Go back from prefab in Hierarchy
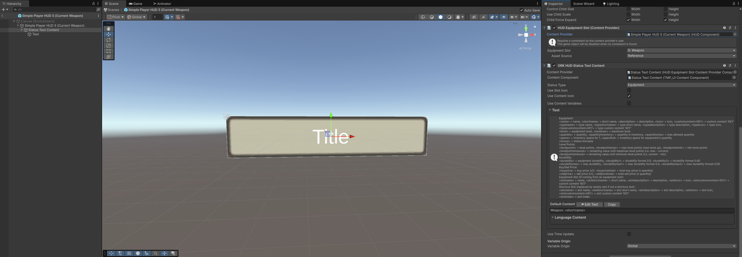This screenshot has height=257, width=742. coord(3,16)
